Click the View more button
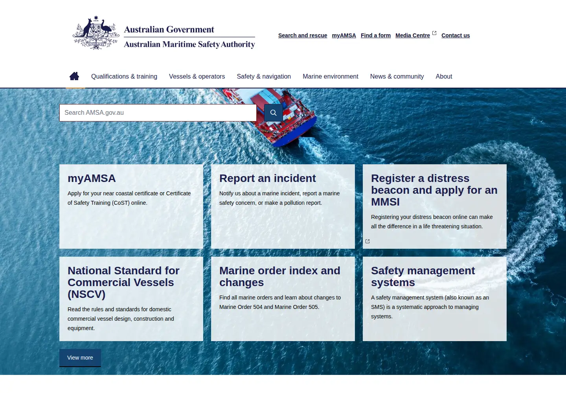This screenshot has width=566, height=393. pos(80,358)
